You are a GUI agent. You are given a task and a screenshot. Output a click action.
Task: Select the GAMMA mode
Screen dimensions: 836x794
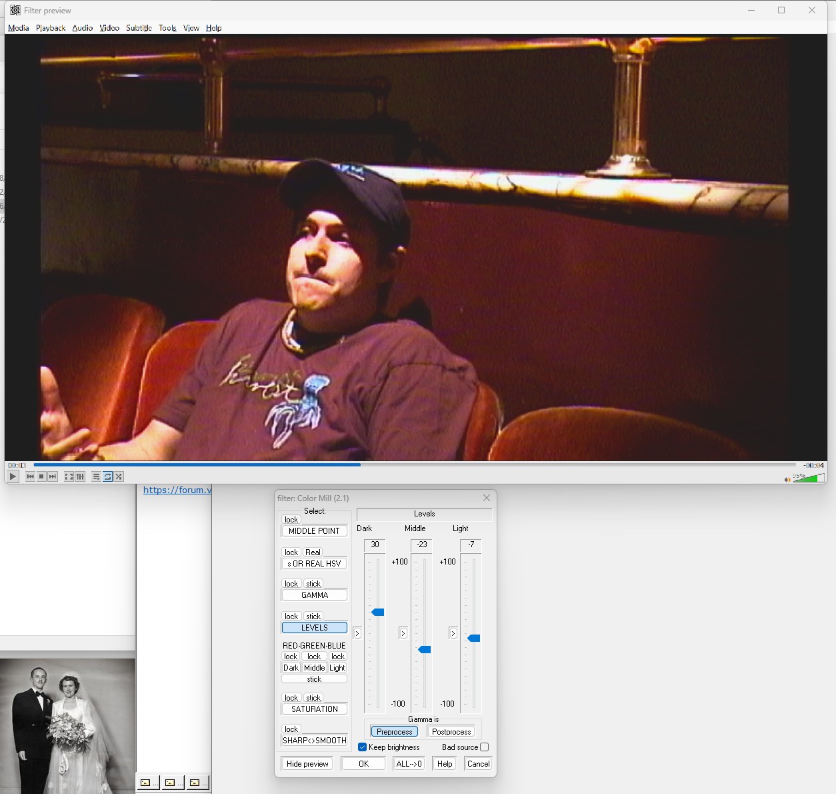[x=314, y=595]
